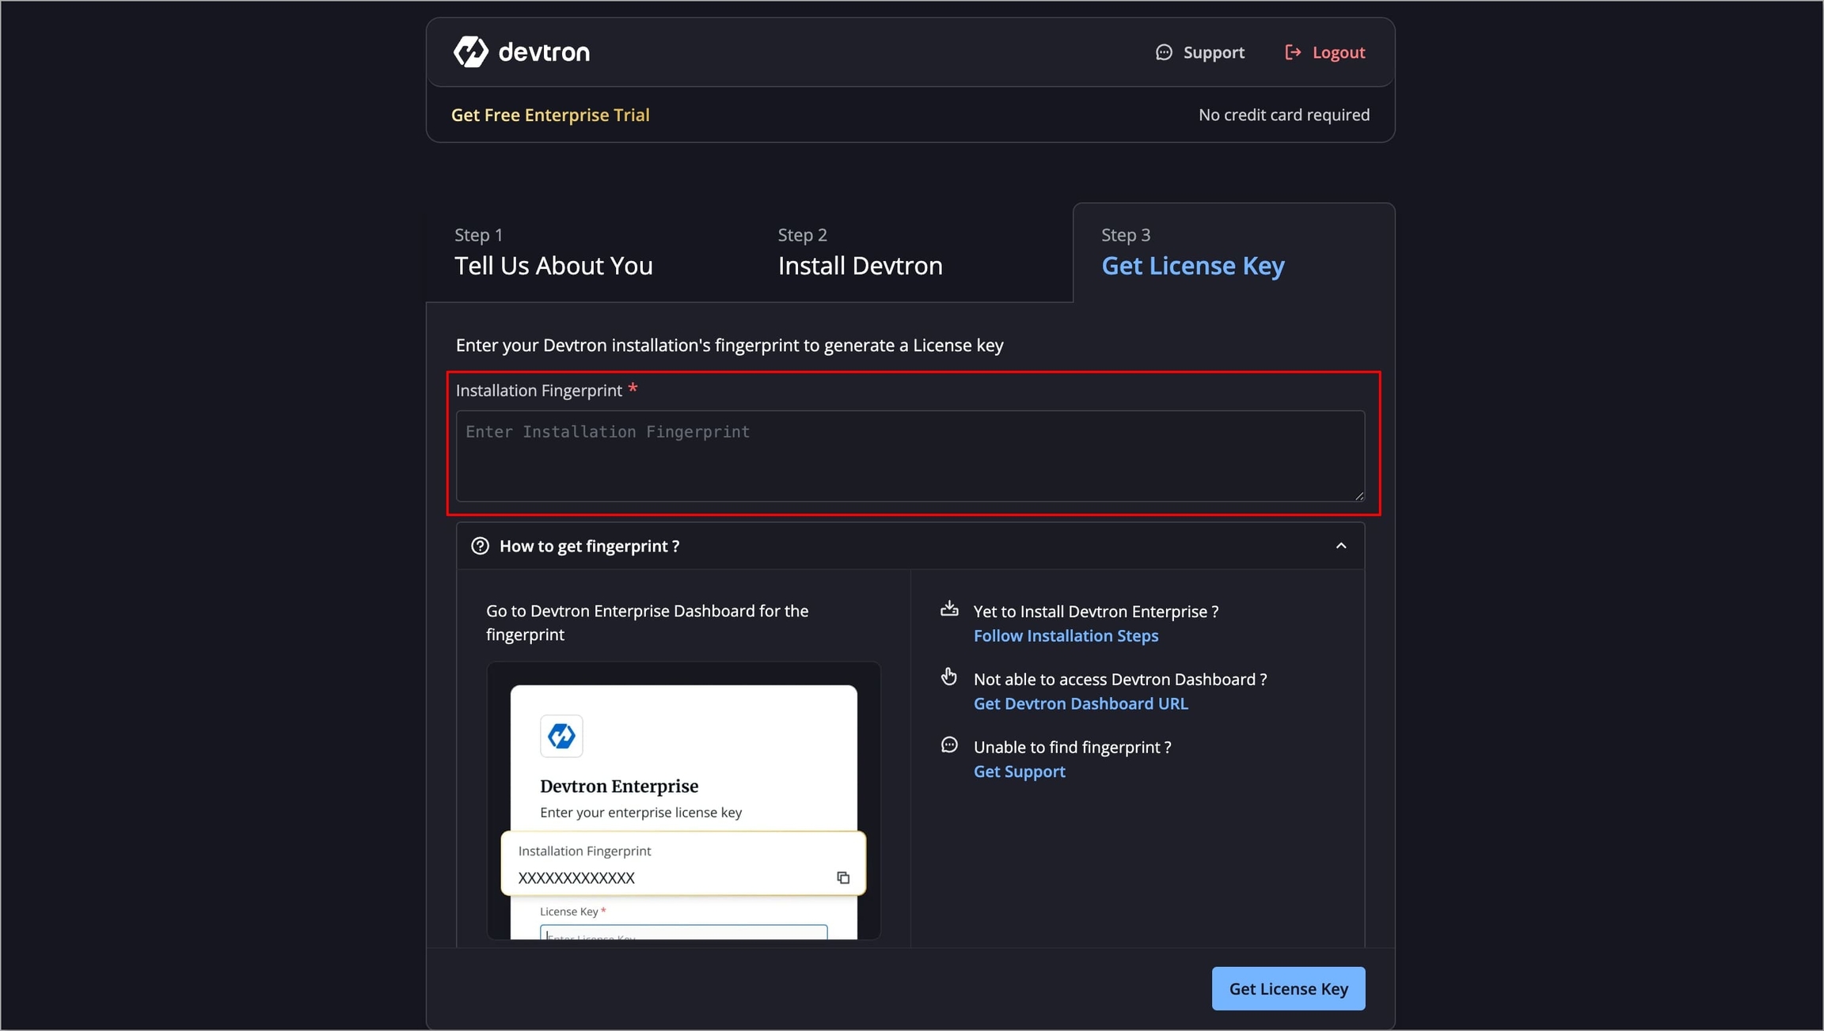The image size is (1824, 1031).
Task: Focus the Installation Fingerprint text area
Action: (910, 456)
